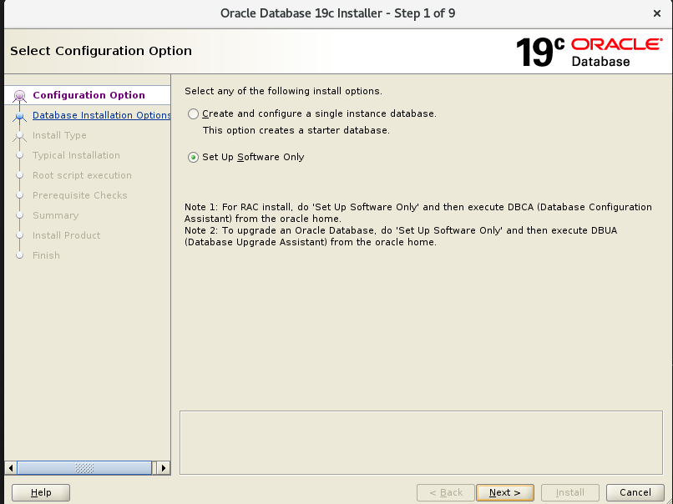
Task: Click the Install Type step marker icon
Action: click(19, 136)
